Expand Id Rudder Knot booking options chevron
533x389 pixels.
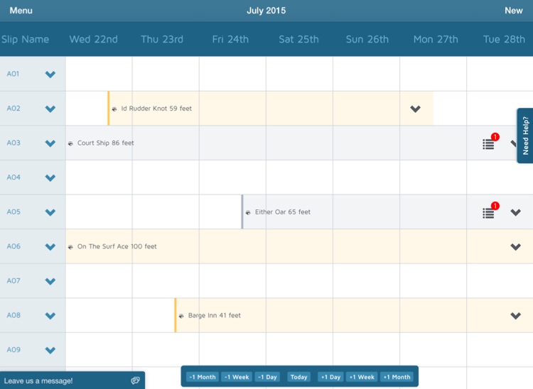tap(416, 109)
